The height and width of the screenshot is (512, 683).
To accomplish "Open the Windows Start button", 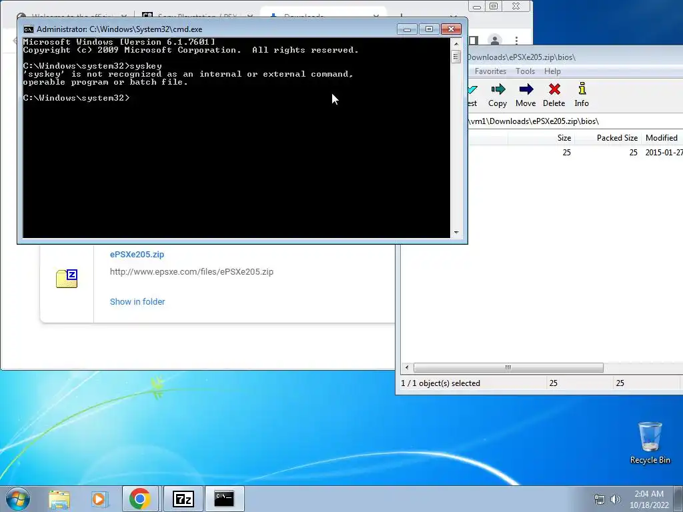I will click(17, 499).
